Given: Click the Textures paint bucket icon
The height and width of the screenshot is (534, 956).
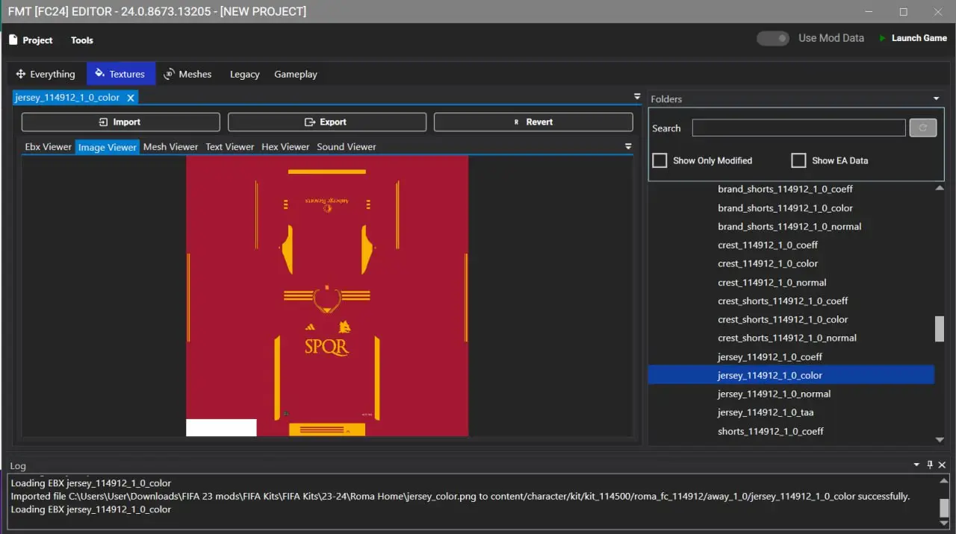Looking at the screenshot, I should point(99,74).
